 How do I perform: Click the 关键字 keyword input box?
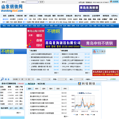click(99, 79)
